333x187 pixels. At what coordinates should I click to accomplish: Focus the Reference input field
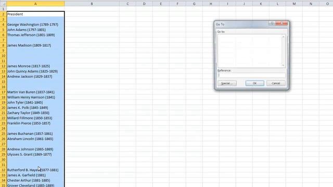pos(251,75)
